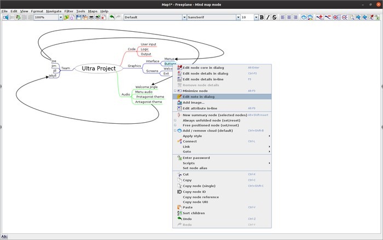
Task: Click the Unfold icon with circled red plus
Action: pos(336,17)
